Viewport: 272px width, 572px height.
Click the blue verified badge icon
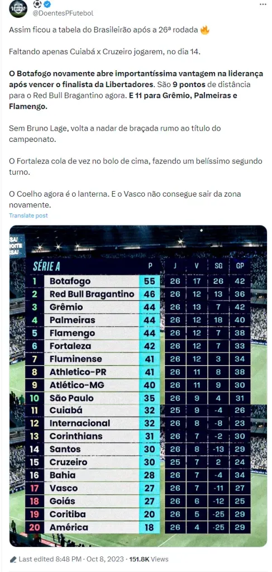[47, 4]
